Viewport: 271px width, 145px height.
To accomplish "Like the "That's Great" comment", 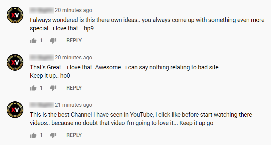I will click(33, 88).
